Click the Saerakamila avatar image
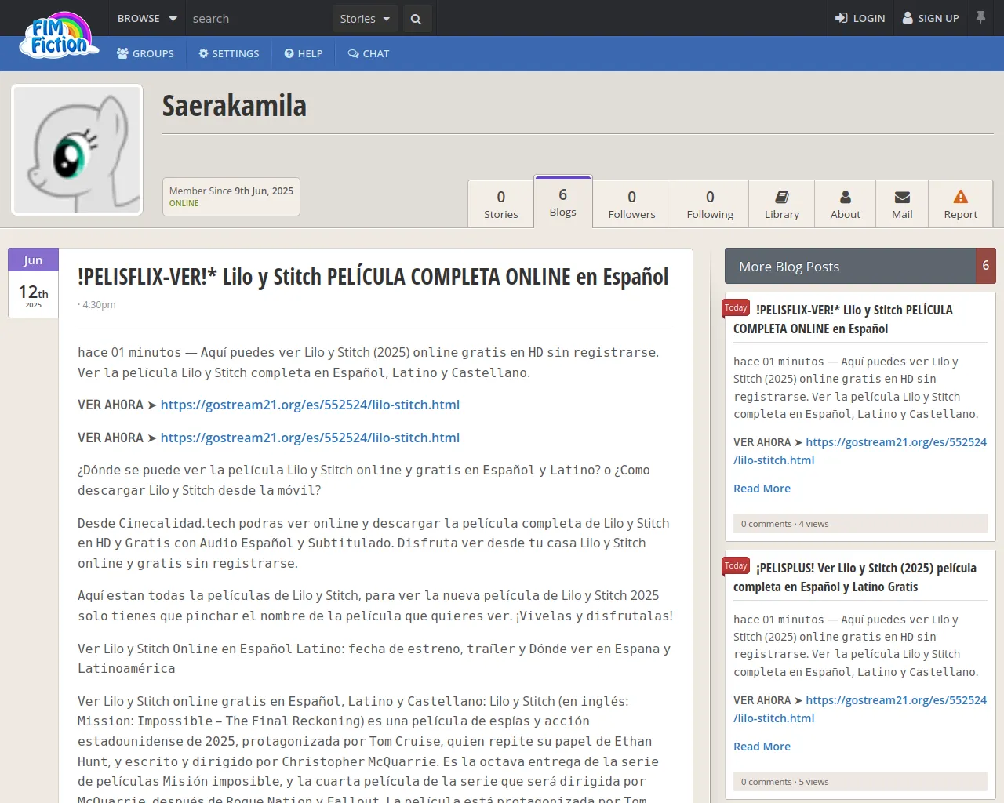The height and width of the screenshot is (803, 1004). point(77,150)
